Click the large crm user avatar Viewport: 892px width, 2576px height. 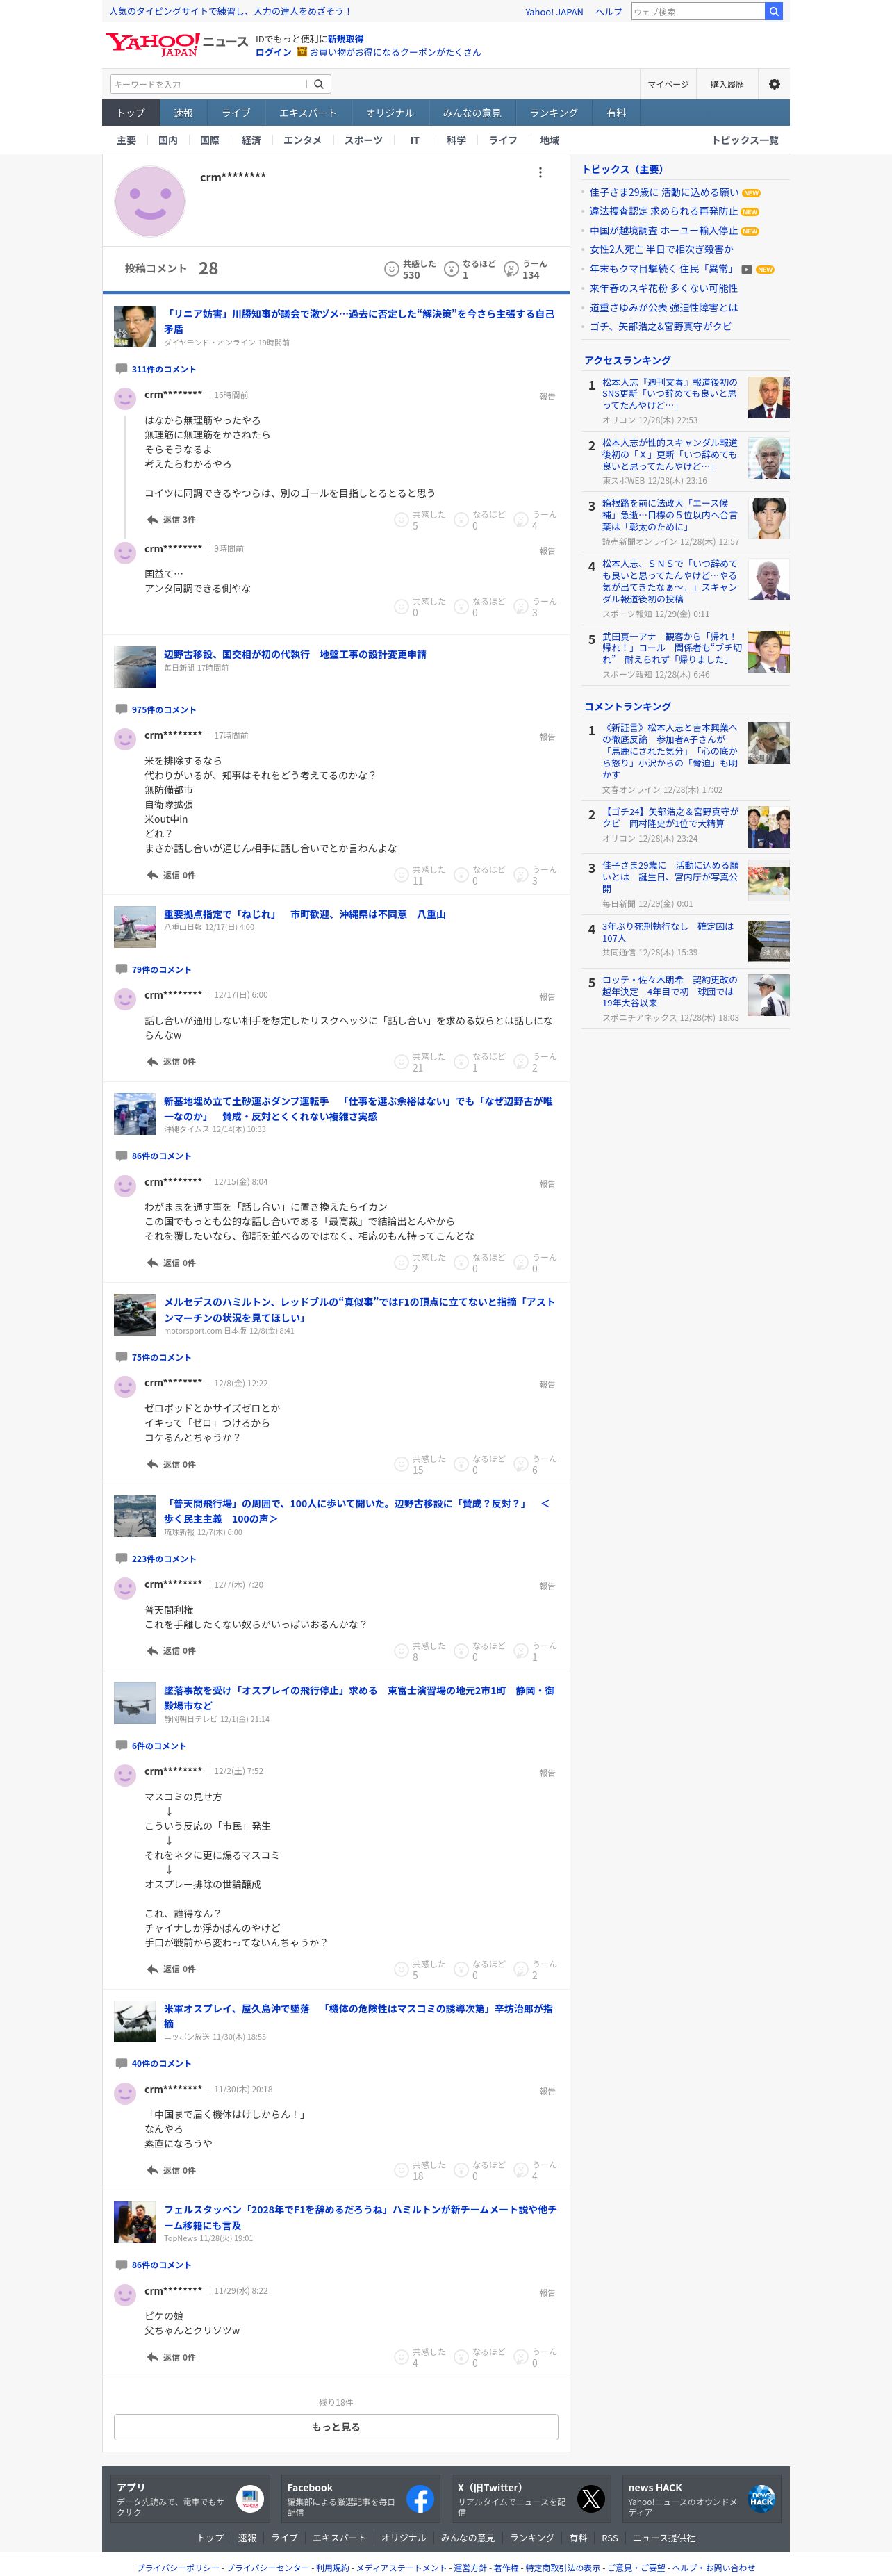tap(150, 201)
